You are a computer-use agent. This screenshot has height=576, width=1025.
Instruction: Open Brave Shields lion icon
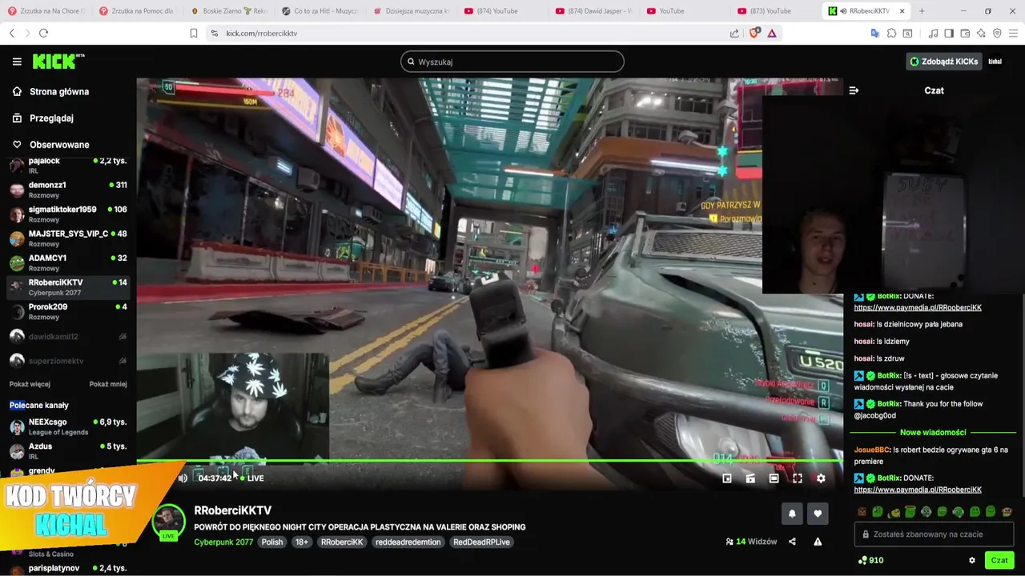coord(754,33)
